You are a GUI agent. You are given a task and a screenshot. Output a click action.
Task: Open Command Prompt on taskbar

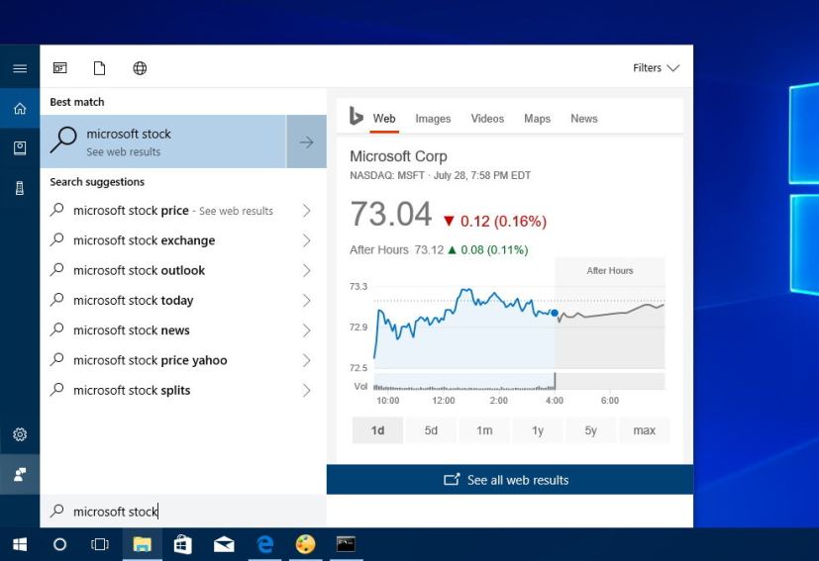pos(346,544)
